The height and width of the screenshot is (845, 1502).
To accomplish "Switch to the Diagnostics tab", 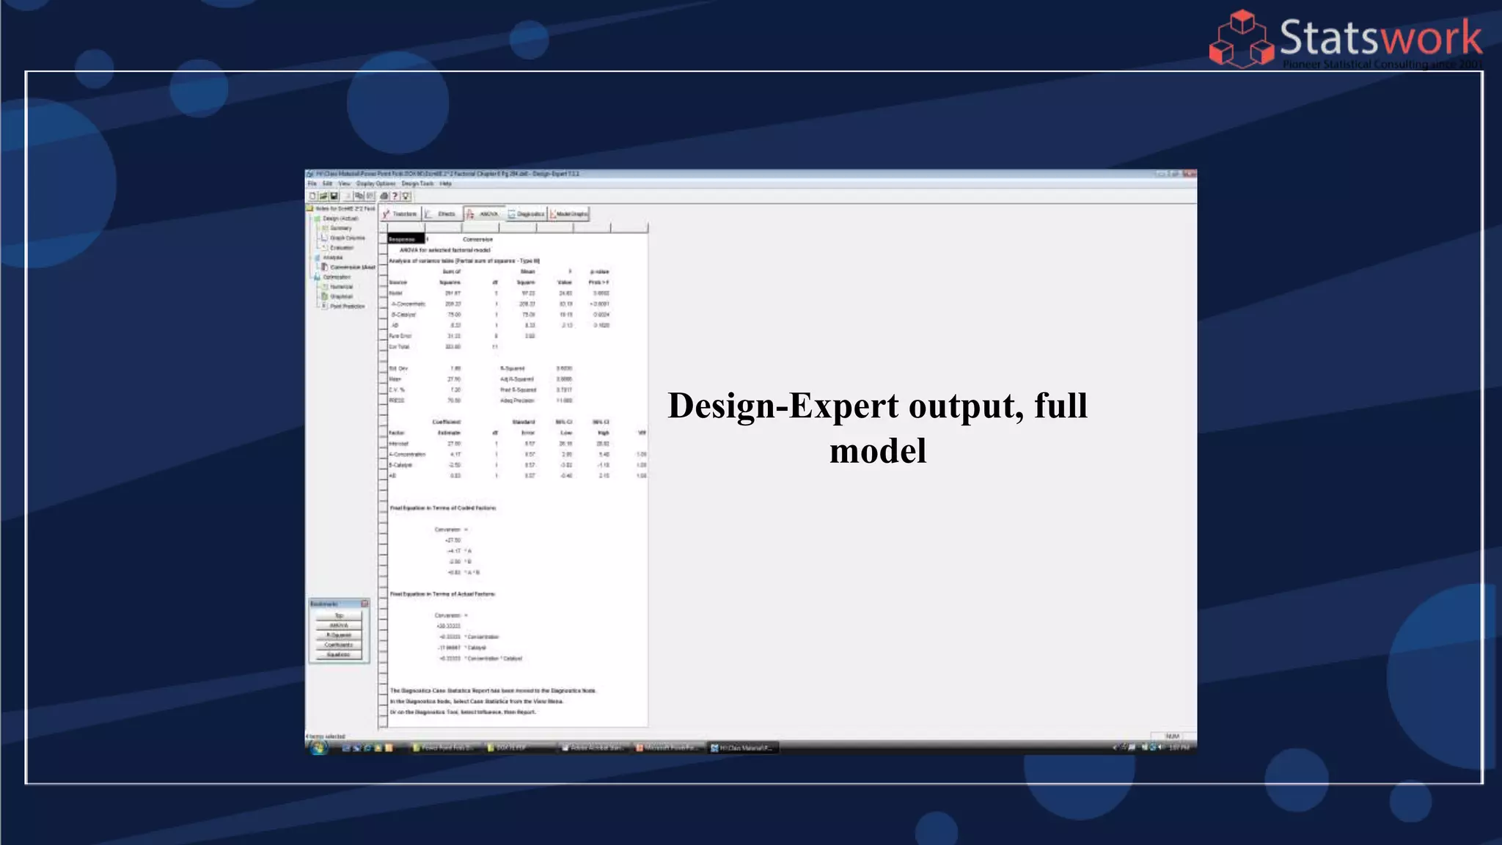I will [x=526, y=214].
